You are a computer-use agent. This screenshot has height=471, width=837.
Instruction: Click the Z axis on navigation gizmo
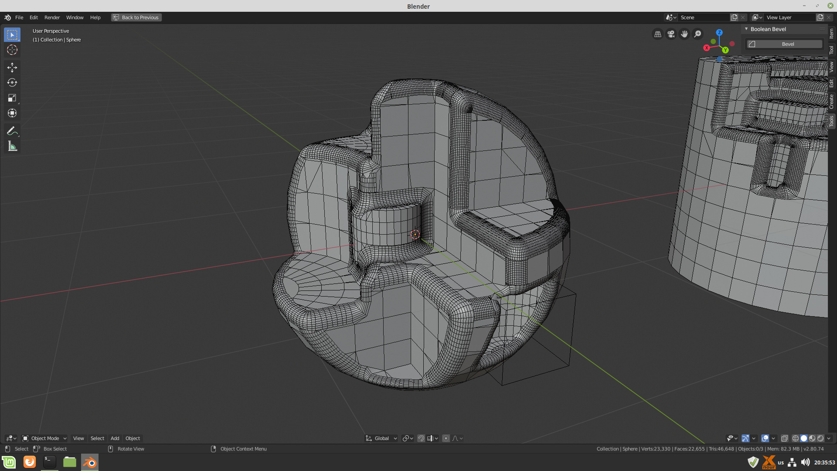(x=719, y=33)
